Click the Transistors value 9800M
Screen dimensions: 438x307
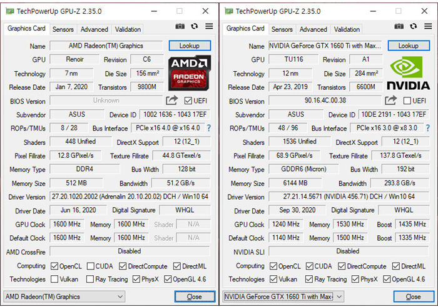[x=147, y=87]
